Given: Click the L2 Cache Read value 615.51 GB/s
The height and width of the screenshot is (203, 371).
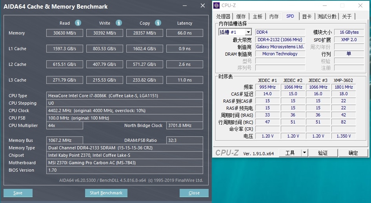Looking at the screenshot, I should [x=65, y=64].
